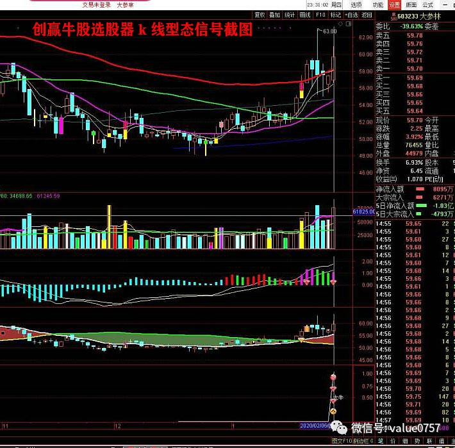Click the volume axis label 61825.00

(x=364, y=212)
